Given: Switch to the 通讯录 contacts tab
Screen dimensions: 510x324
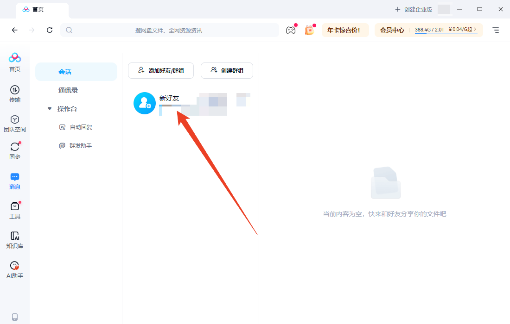Looking at the screenshot, I should (x=76, y=90).
